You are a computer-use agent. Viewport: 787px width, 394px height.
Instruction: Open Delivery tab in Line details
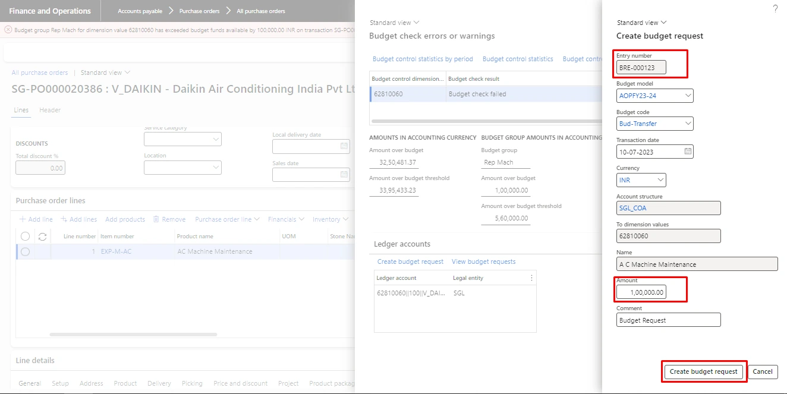(x=159, y=383)
